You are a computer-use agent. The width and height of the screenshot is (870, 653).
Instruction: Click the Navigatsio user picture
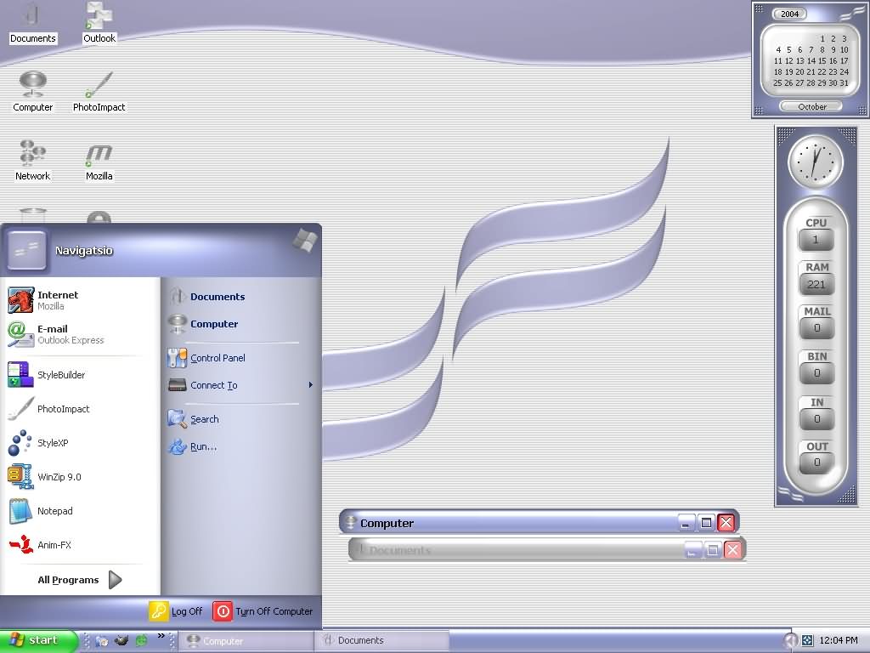point(26,251)
